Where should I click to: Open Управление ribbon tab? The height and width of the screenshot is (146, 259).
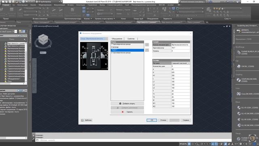point(92,5)
